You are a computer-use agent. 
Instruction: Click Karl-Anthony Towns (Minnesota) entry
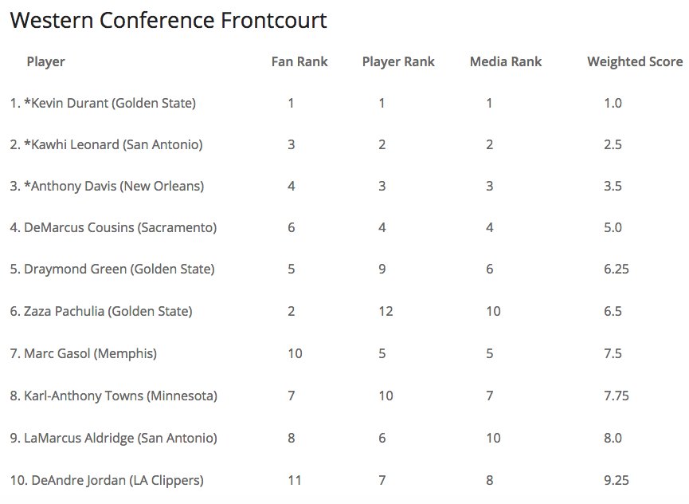click(x=113, y=396)
